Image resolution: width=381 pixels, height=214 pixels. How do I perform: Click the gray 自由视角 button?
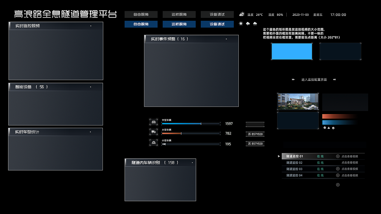pyautogui.click(x=141, y=14)
